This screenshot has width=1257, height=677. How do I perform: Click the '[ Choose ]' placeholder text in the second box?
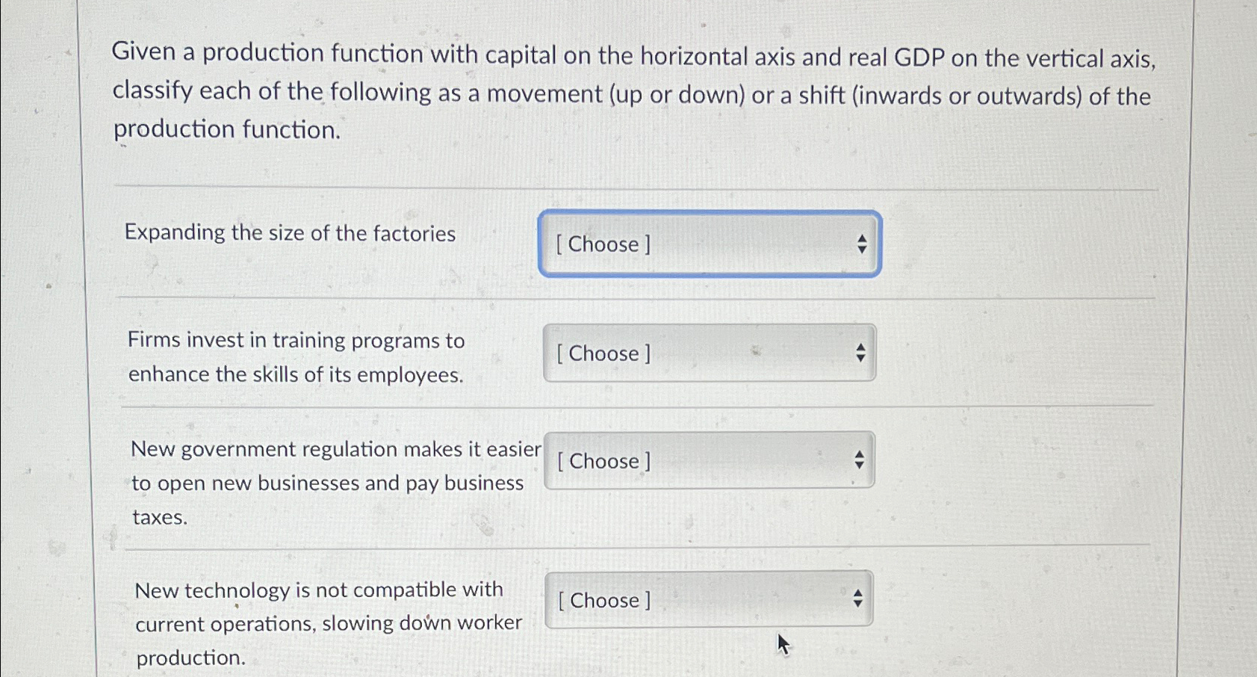tap(602, 353)
